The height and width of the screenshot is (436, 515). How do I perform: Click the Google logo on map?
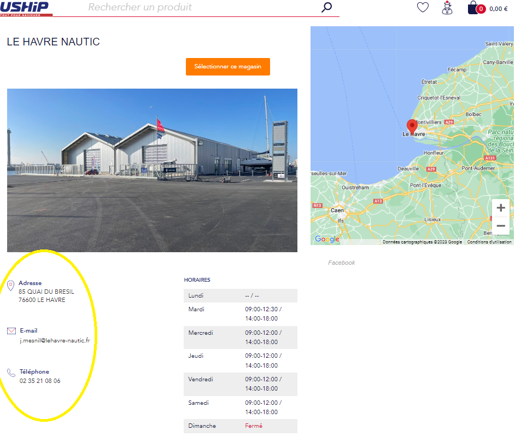tap(327, 240)
